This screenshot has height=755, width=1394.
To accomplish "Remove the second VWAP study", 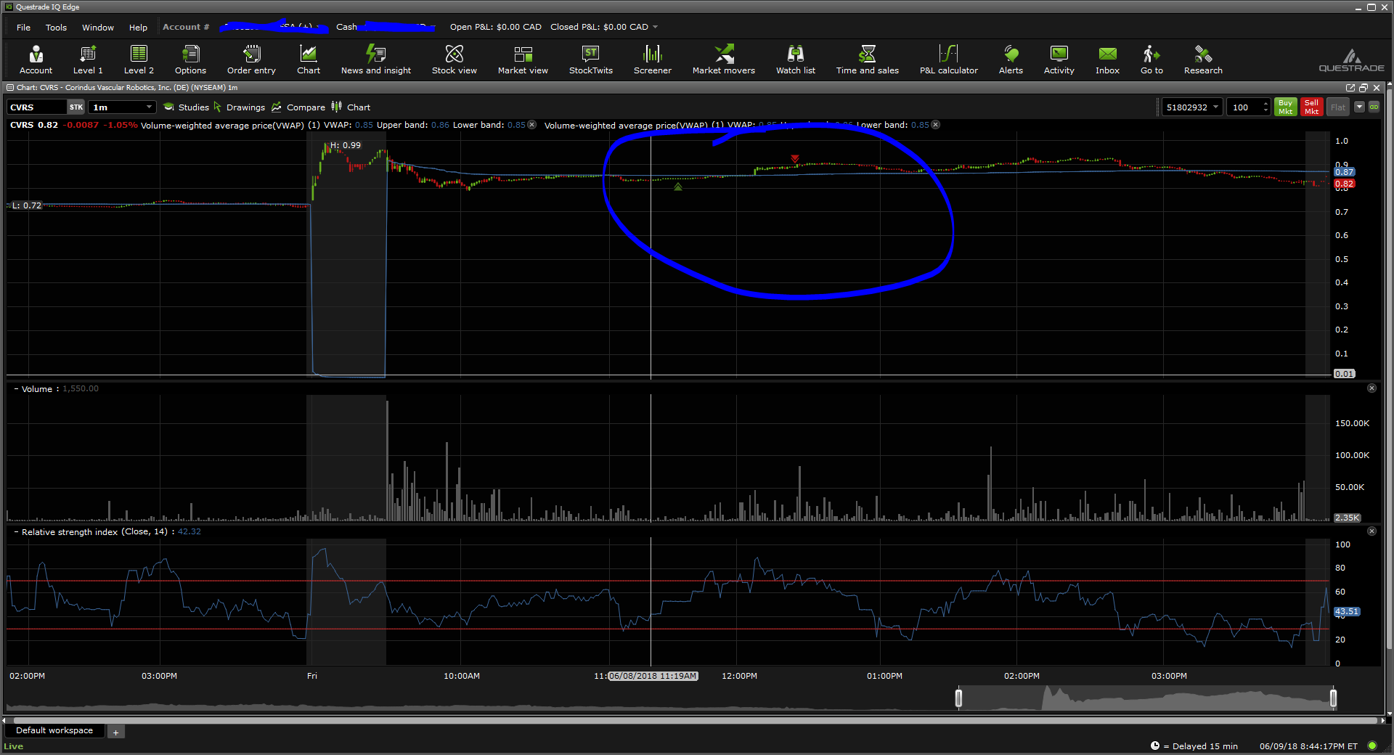I will pyautogui.click(x=936, y=125).
